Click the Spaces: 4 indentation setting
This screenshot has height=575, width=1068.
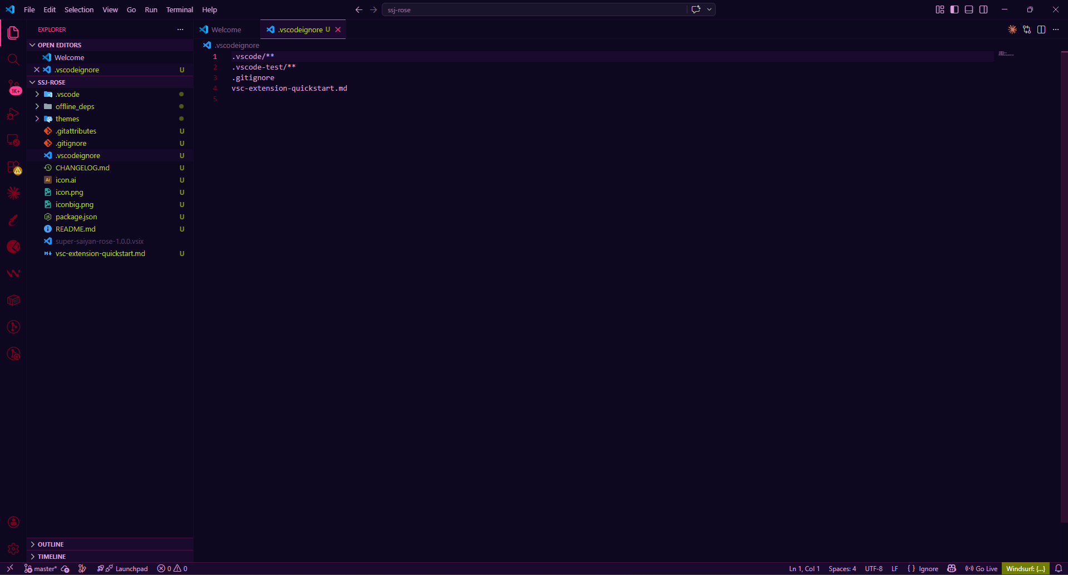click(842, 568)
